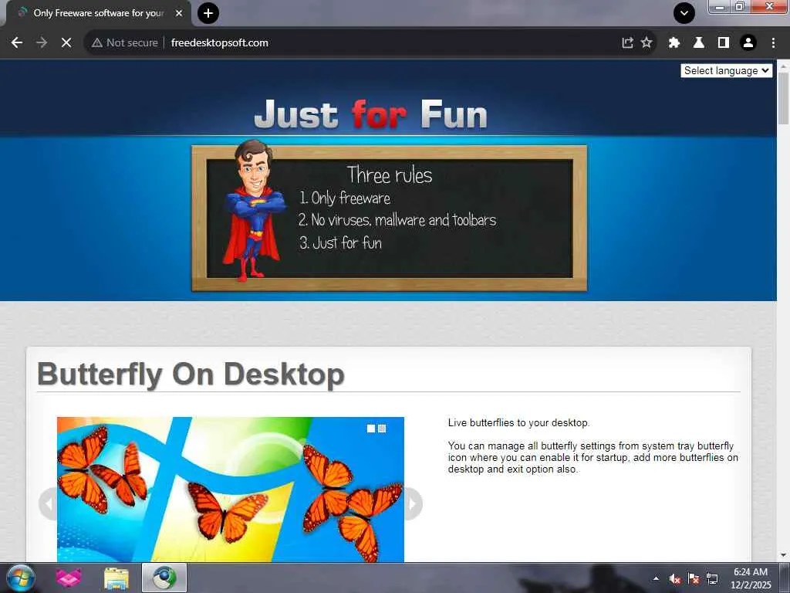790x593 pixels.
Task: Show the next slideshow image
Action: click(414, 503)
